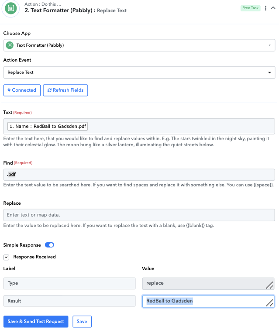Click the empty Replace input field

coord(139,215)
